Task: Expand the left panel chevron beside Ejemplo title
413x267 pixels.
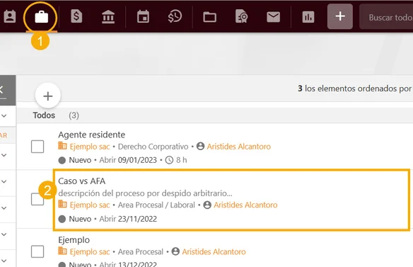Action: pos(4,234)
